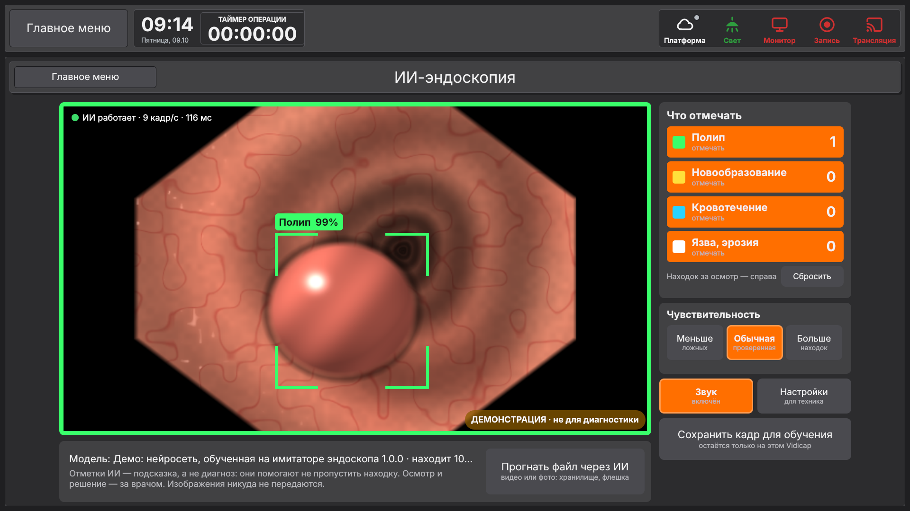Image resolution: width=910 pixels, height=511 pixels.
Task: Click the 09:14 clock display
Action: pyautogui.click(x=167, y=25)
